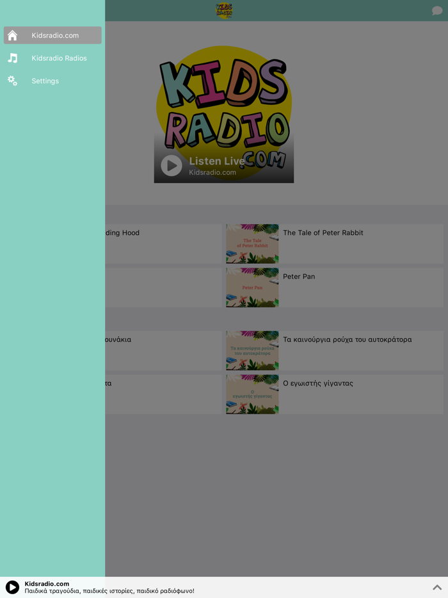Screen dimensions: 448x598
Task: Click Kidsradio.com title in player bar
Action: 47,583
